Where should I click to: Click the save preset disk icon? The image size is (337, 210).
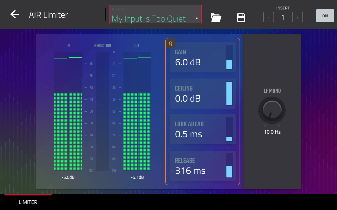(x=241, y=18)
